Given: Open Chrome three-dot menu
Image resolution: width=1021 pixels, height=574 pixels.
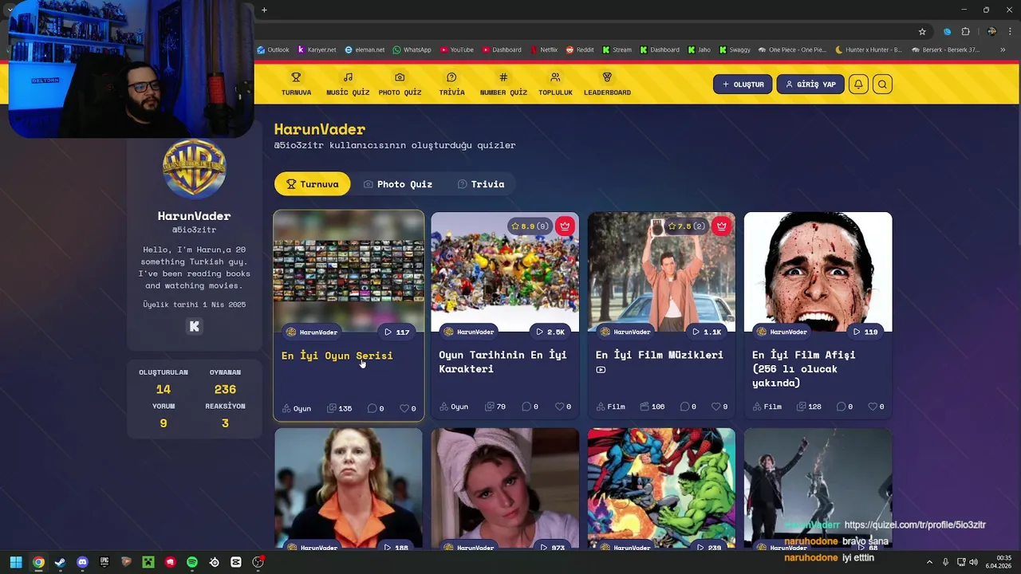Looking at the screenshot, I should coord(1010,31).
